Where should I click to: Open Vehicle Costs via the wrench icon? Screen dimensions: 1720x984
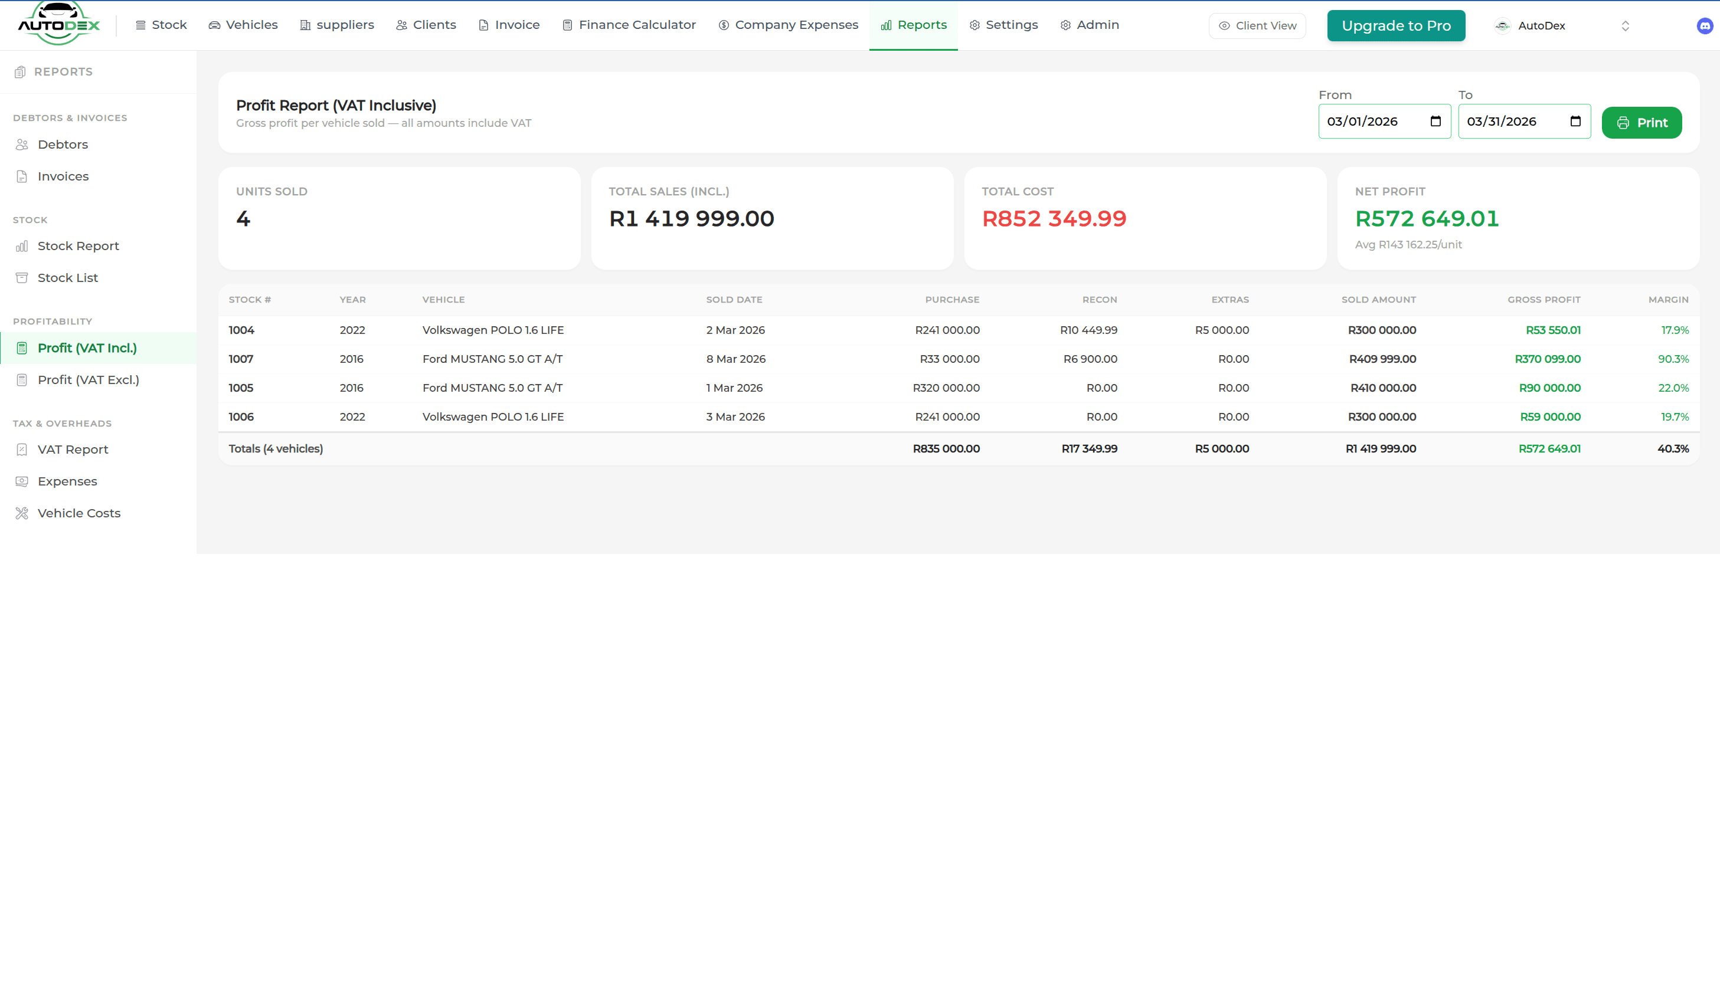click(22, 513)
